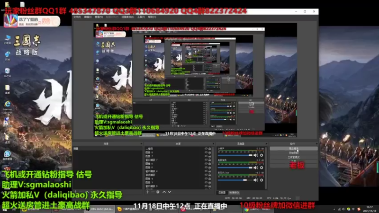The width and height of the screenshot is (379, 213).
Task: Adjust the 桌面音频 volume slider
Action: 235,168
